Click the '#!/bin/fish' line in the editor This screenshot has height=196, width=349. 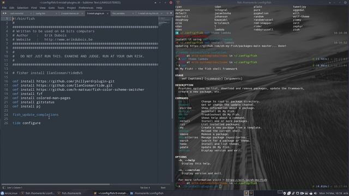(x=23, y=19)
